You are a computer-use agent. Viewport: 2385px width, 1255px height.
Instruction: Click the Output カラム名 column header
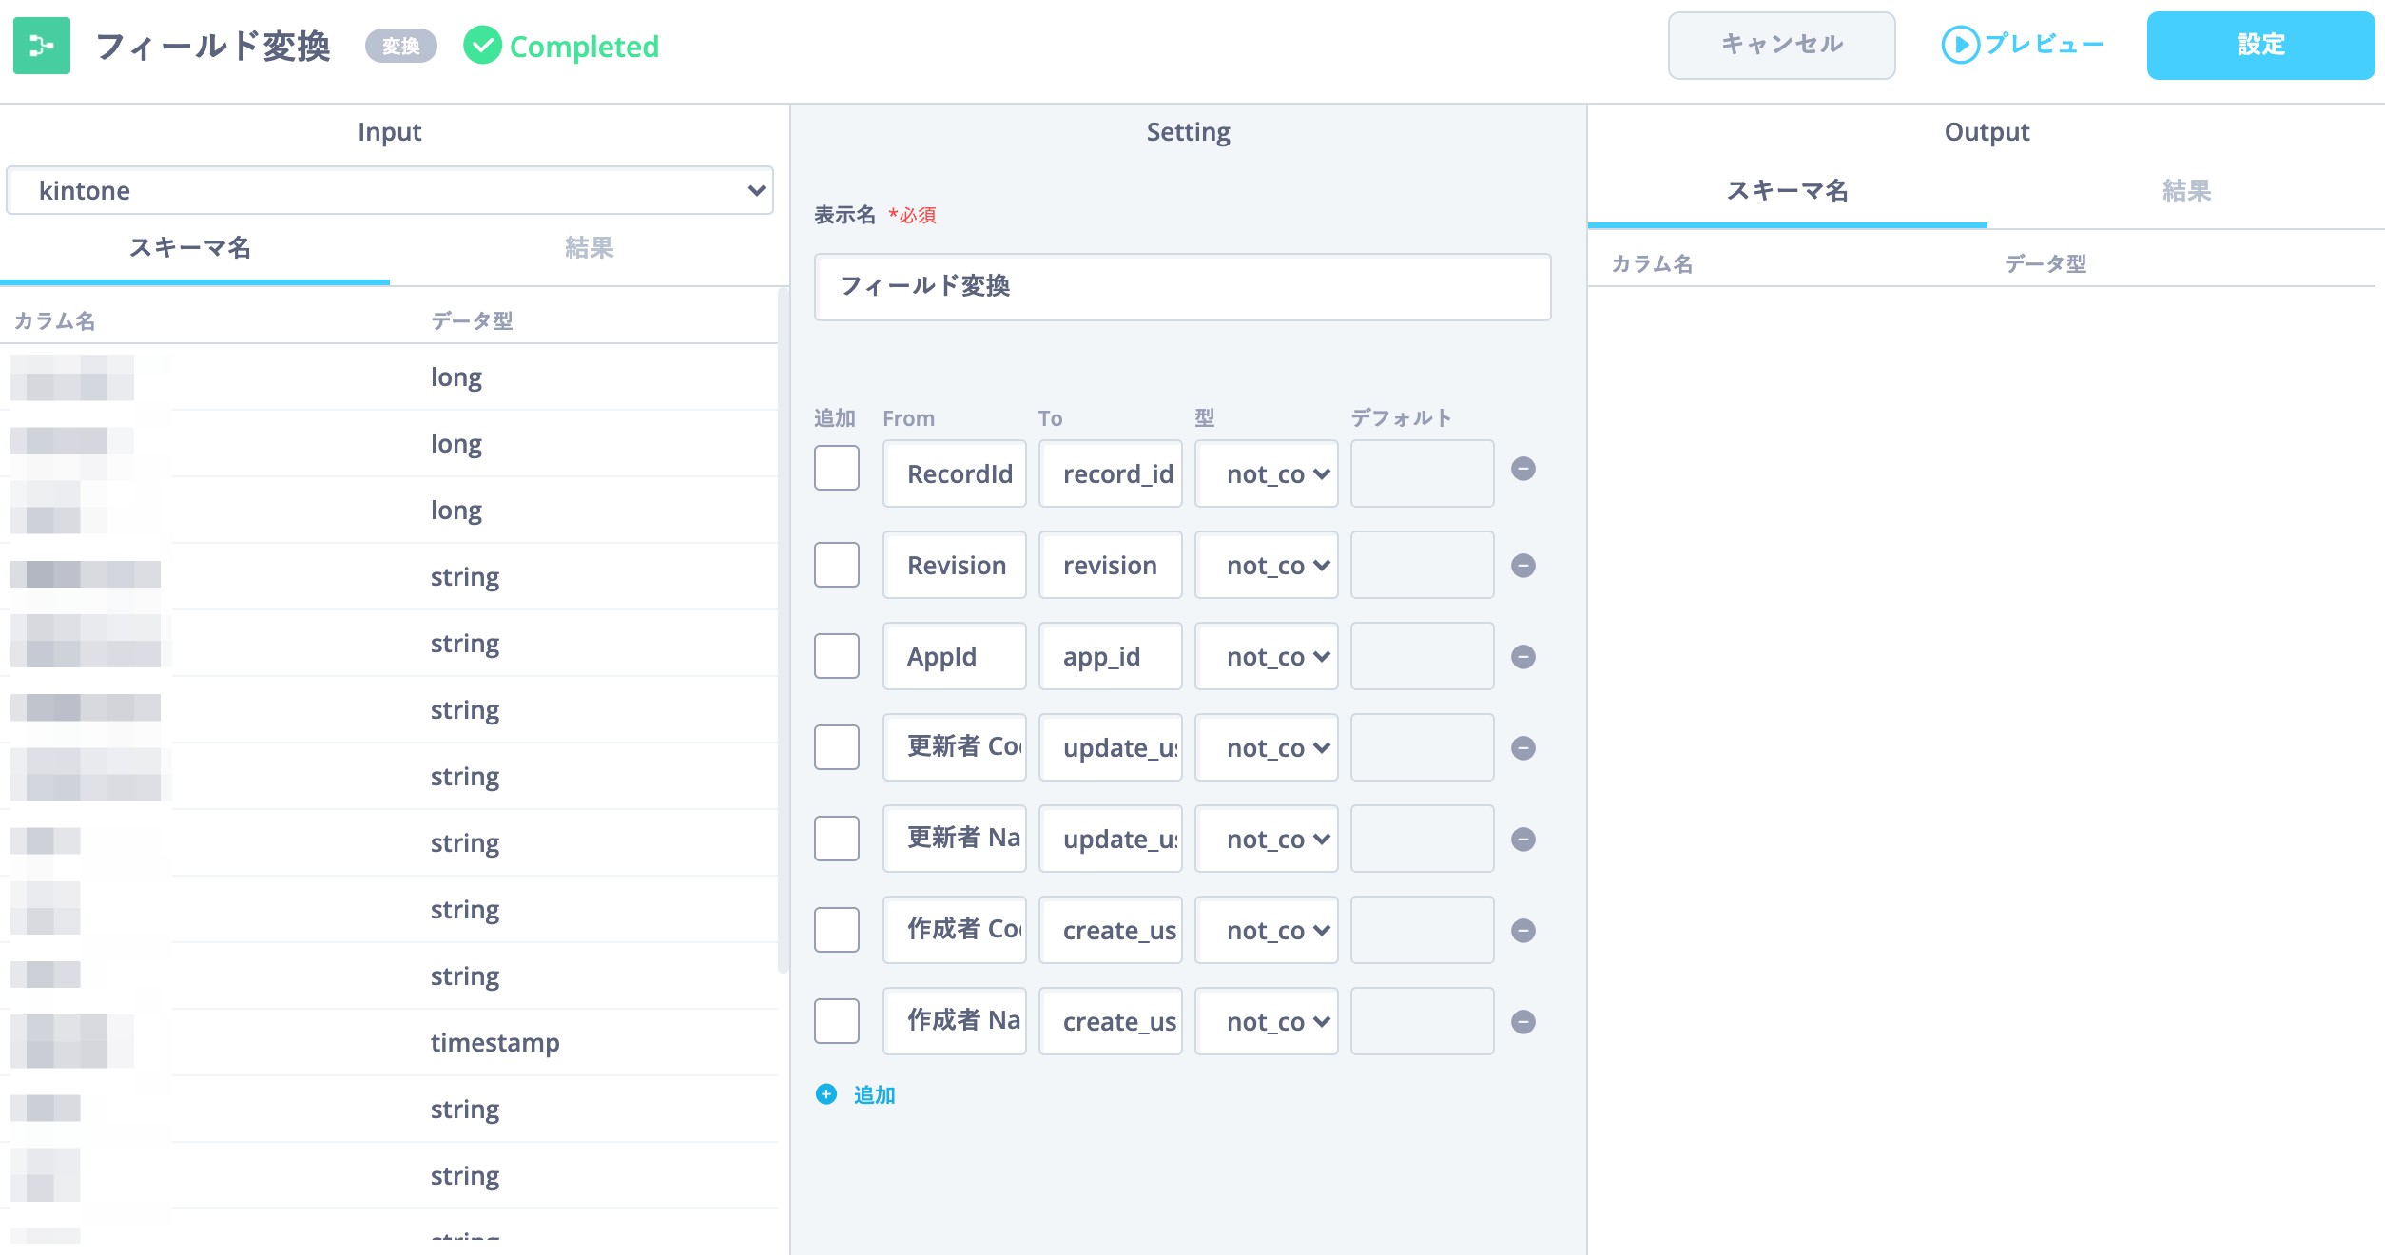point(1653,264)
